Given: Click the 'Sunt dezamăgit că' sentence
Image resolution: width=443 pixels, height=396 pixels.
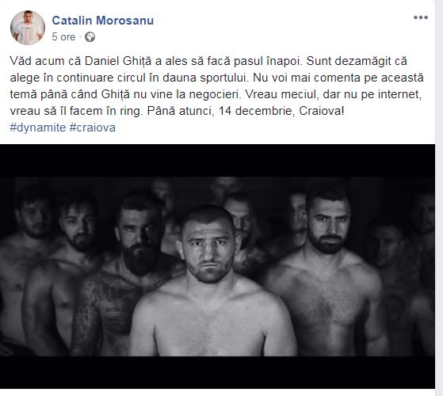Looking at the screenshot, I should tap(357, 61).
